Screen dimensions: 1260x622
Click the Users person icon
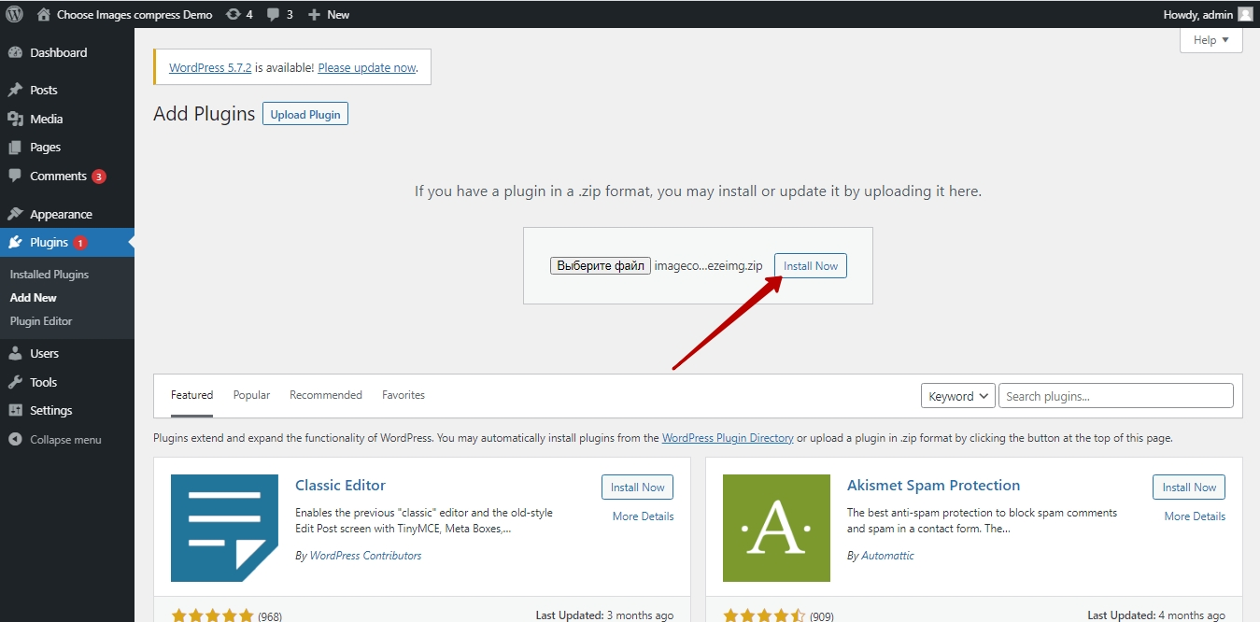[15, 354]
